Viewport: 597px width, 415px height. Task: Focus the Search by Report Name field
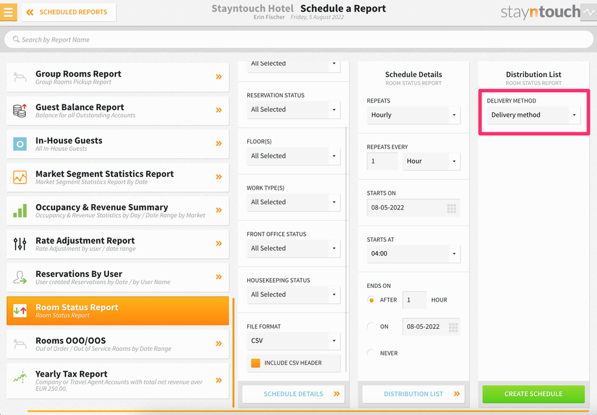298,40
